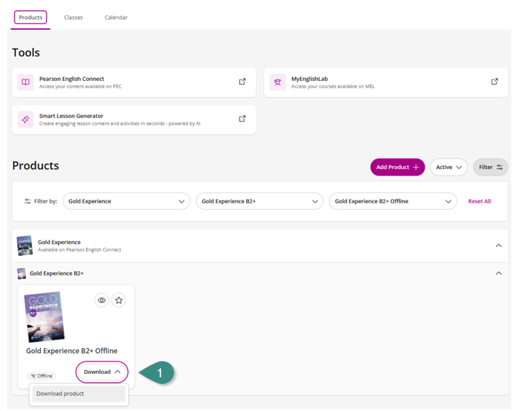Image resolution: width=512 pixels, height=411 pixels.
Task: Open Smart Lesson Generator external link icon
Action: pyautogui.click(x=243, y=119)
